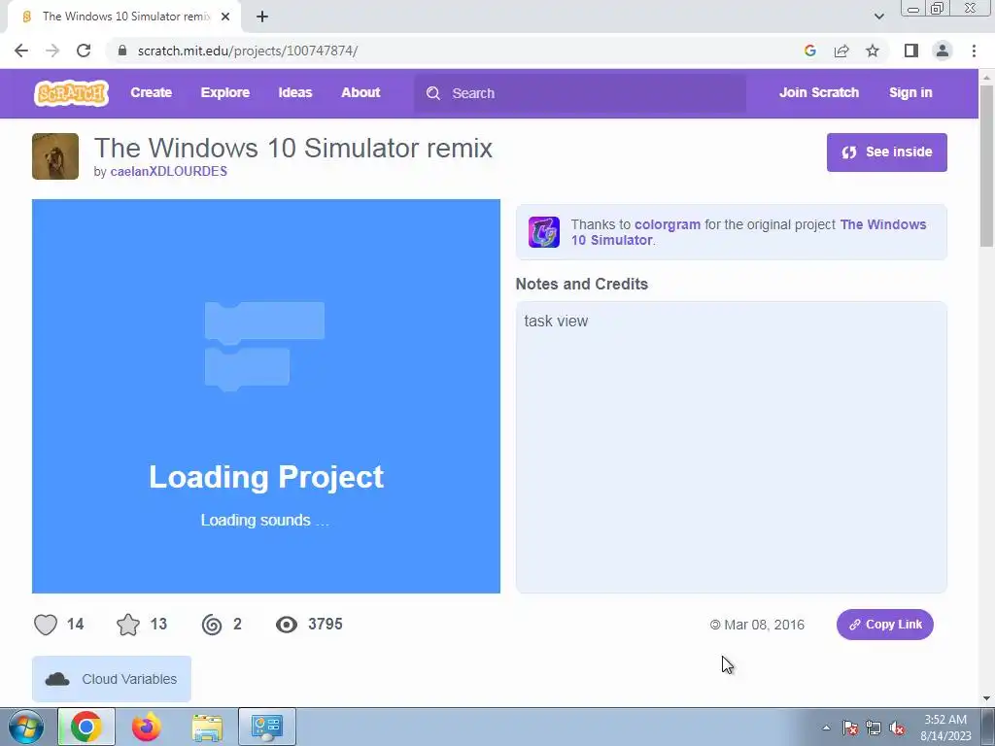This screenshot has height=746, width=995.
Task: Click the See inside button
Action: pyautogui.click(x=886, y=153)
